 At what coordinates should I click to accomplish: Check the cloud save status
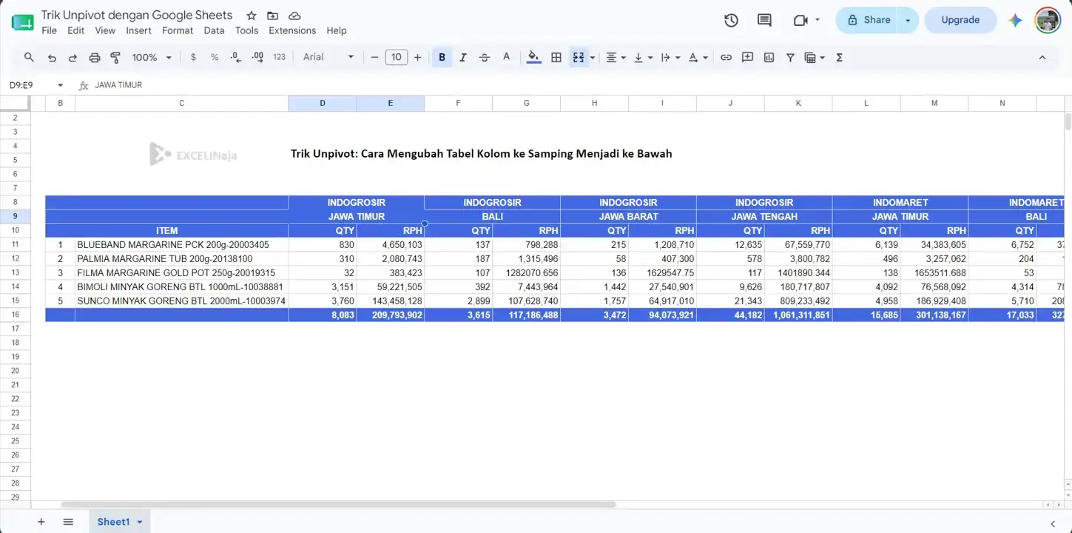click(294, 16)
